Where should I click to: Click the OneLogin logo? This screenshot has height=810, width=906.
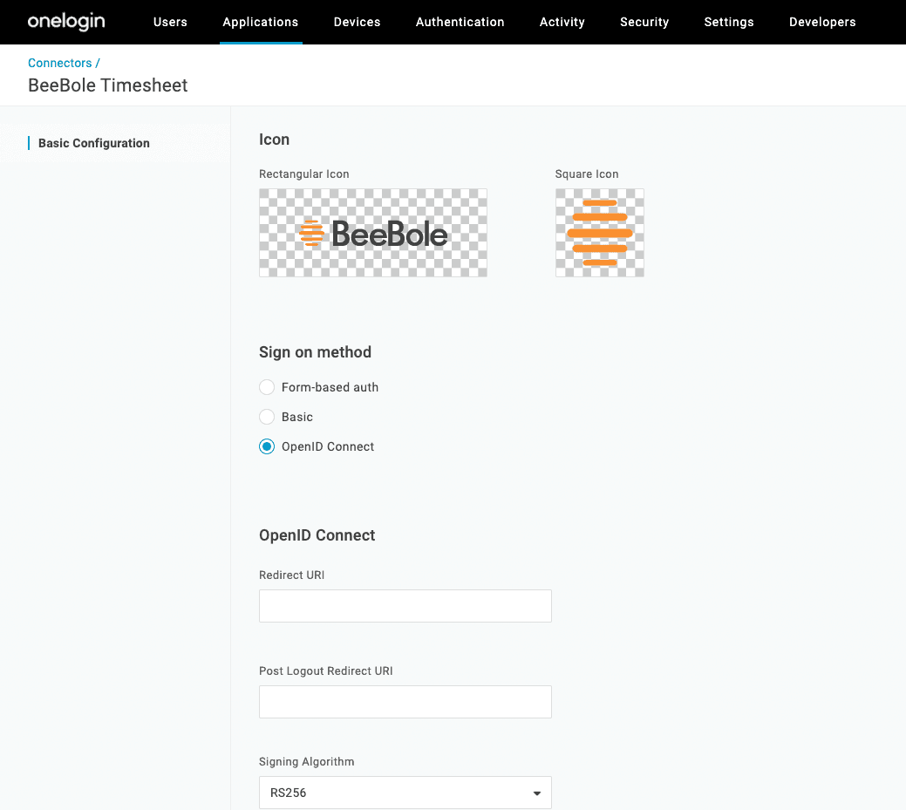tap(66, 22)
